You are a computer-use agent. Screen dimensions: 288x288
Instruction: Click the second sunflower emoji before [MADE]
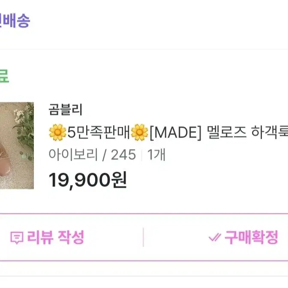point(139,132)
